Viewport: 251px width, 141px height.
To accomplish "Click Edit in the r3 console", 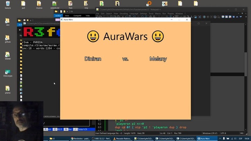I will point(58,129).
